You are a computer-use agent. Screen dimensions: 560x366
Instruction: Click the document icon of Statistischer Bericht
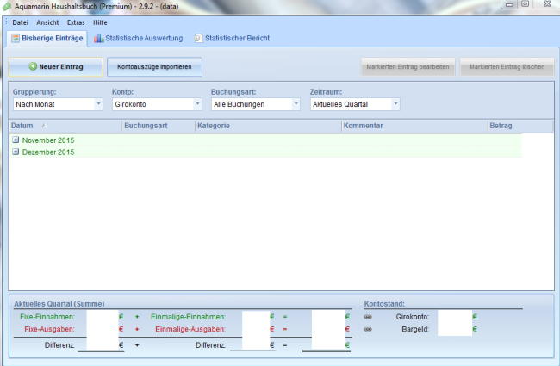[199, 39]
